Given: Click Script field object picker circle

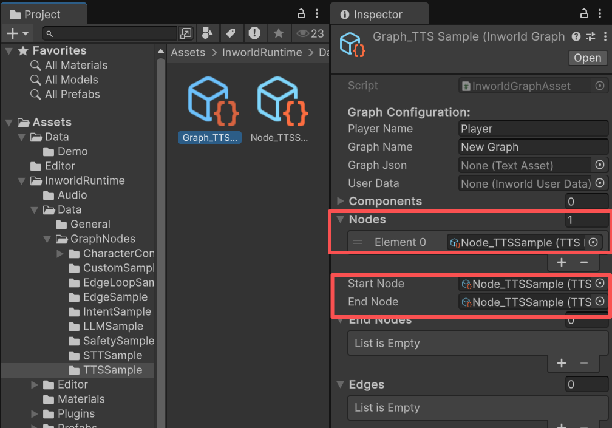Looking at the screenshot, I should (x=600, y=86).
